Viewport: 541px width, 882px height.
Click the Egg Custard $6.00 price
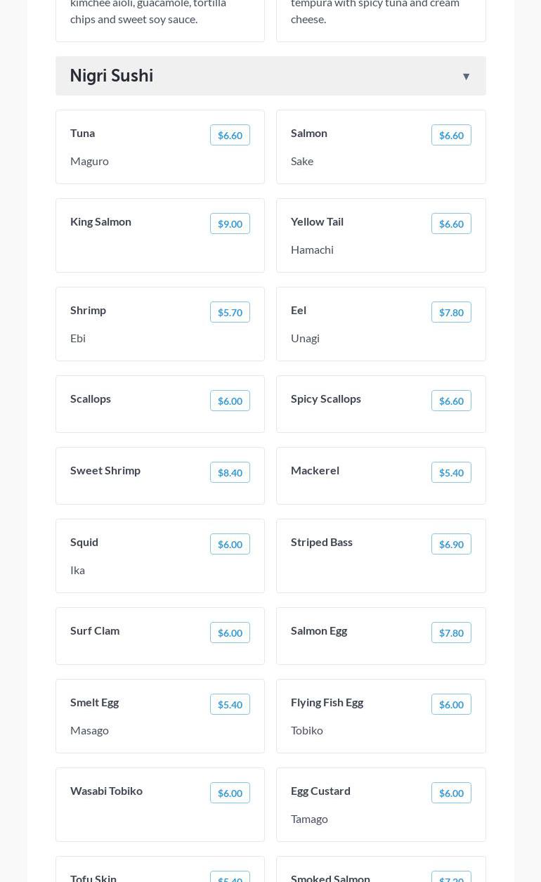(x=451, y=793)
